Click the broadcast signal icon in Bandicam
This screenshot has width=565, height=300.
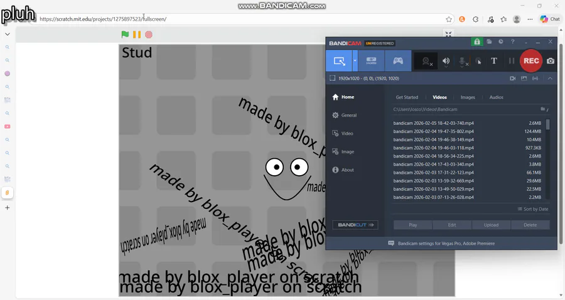[x=535, y=78]
